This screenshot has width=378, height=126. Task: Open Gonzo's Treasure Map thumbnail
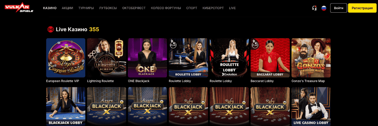tap(311, 58)
